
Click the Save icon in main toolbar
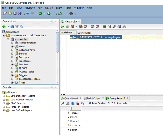pyautogui.click(x=15, y=13)
